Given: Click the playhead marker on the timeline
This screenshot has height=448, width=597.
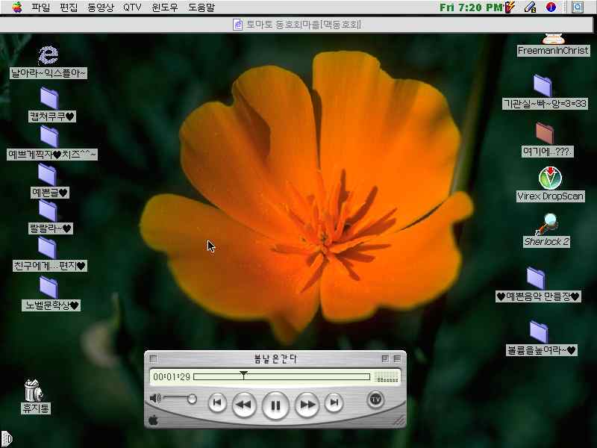Looking at the screenshot, I should click(x=243, y=375).
